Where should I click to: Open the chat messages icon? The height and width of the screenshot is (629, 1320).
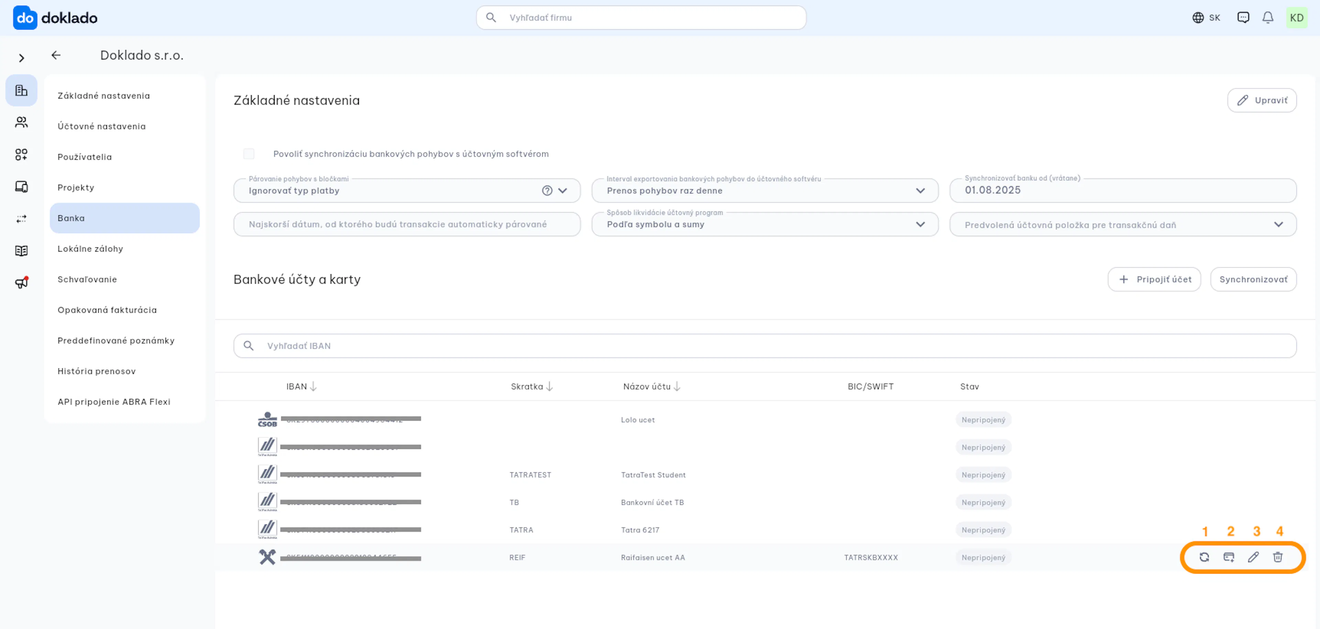click(x=1243, y=18)
